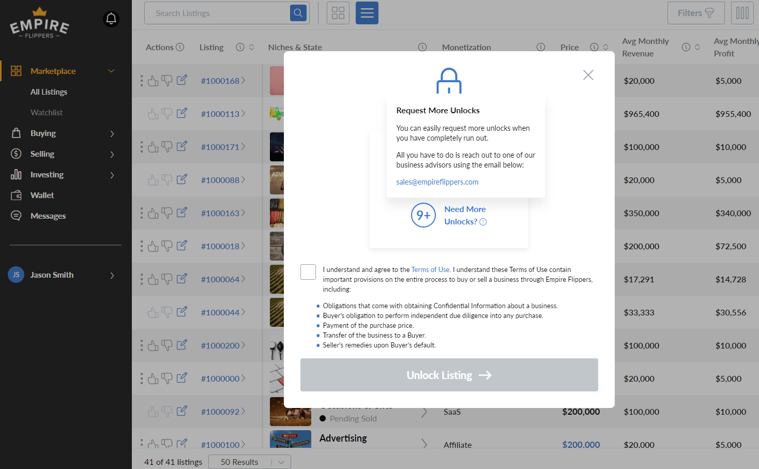Click the Jason Smith JS avatar
Viewport: 759px width, 469px height.
(16, 275)
